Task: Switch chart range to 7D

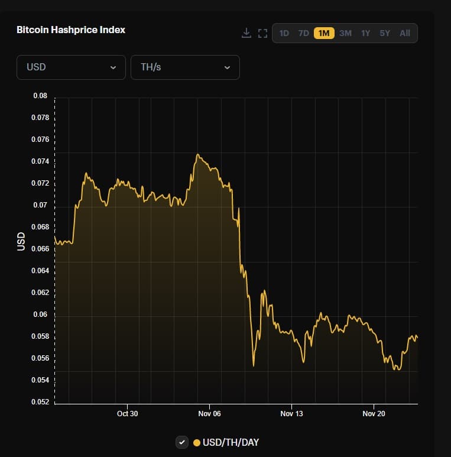Action: coord(303,33)
